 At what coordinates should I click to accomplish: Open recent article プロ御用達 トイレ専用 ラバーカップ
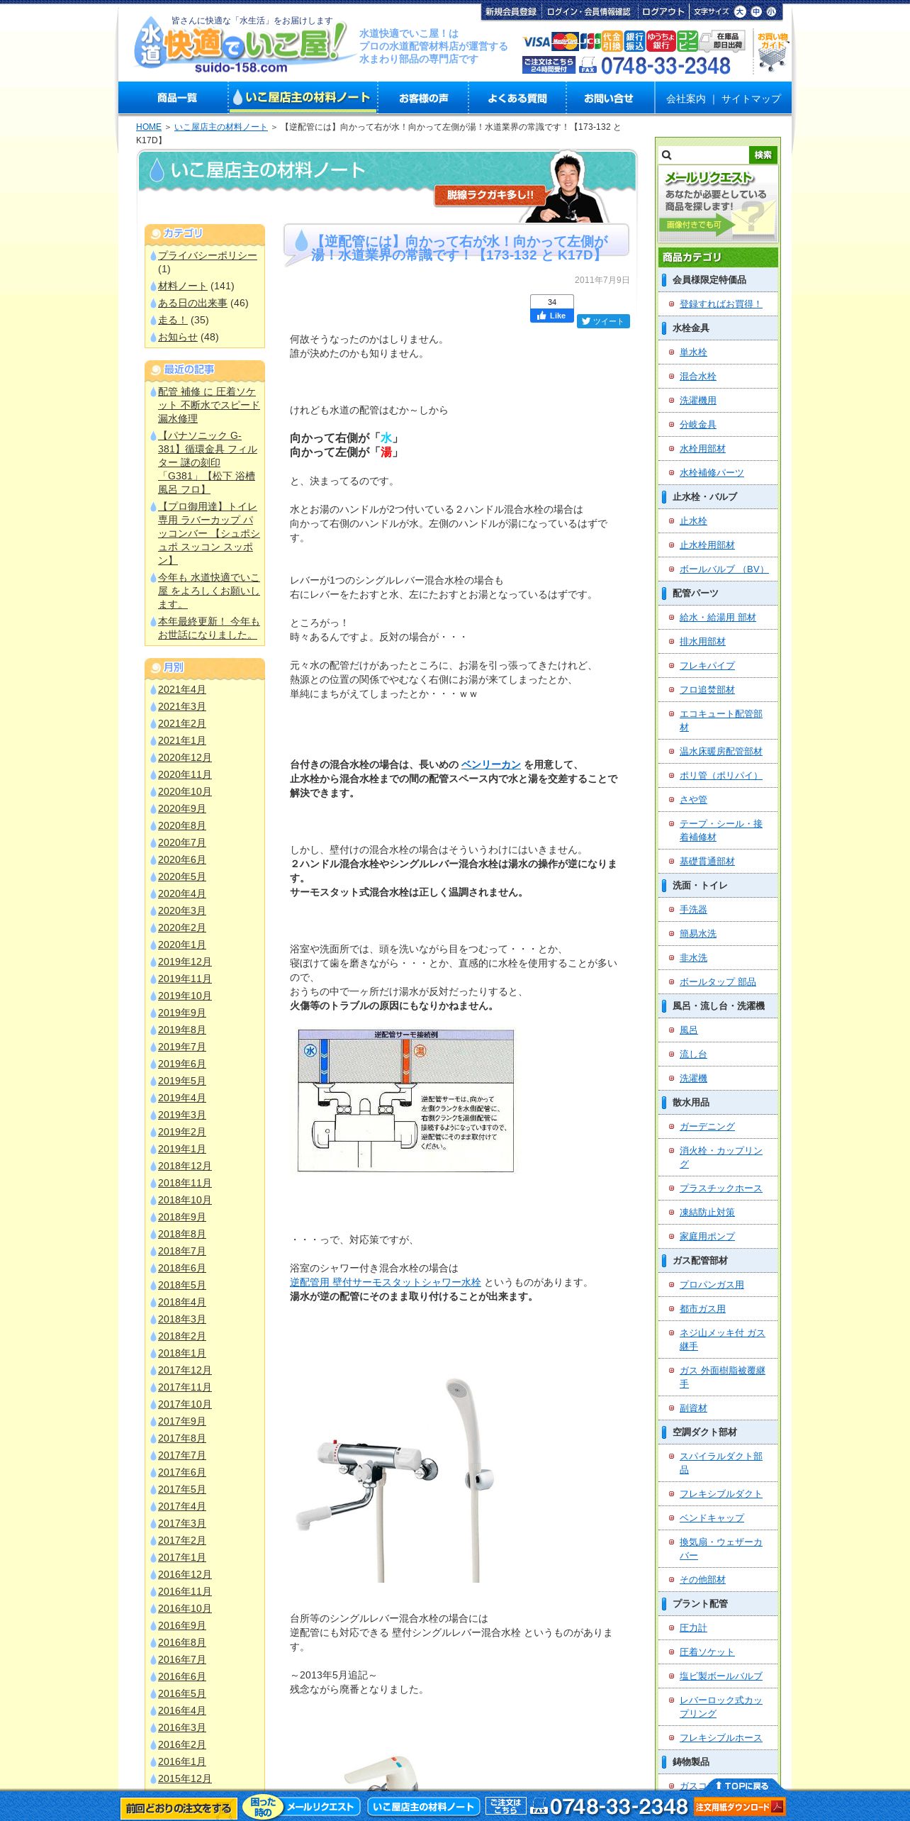[x=208, y=533]
